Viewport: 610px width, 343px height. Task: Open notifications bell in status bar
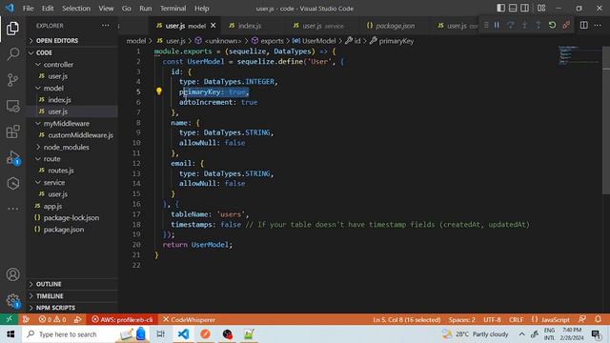click(598, 319)
